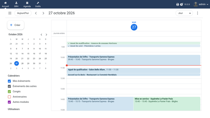Screen dimensions: 210x118
Task: Click the current time red marker dot
Action: click(67, 65)
